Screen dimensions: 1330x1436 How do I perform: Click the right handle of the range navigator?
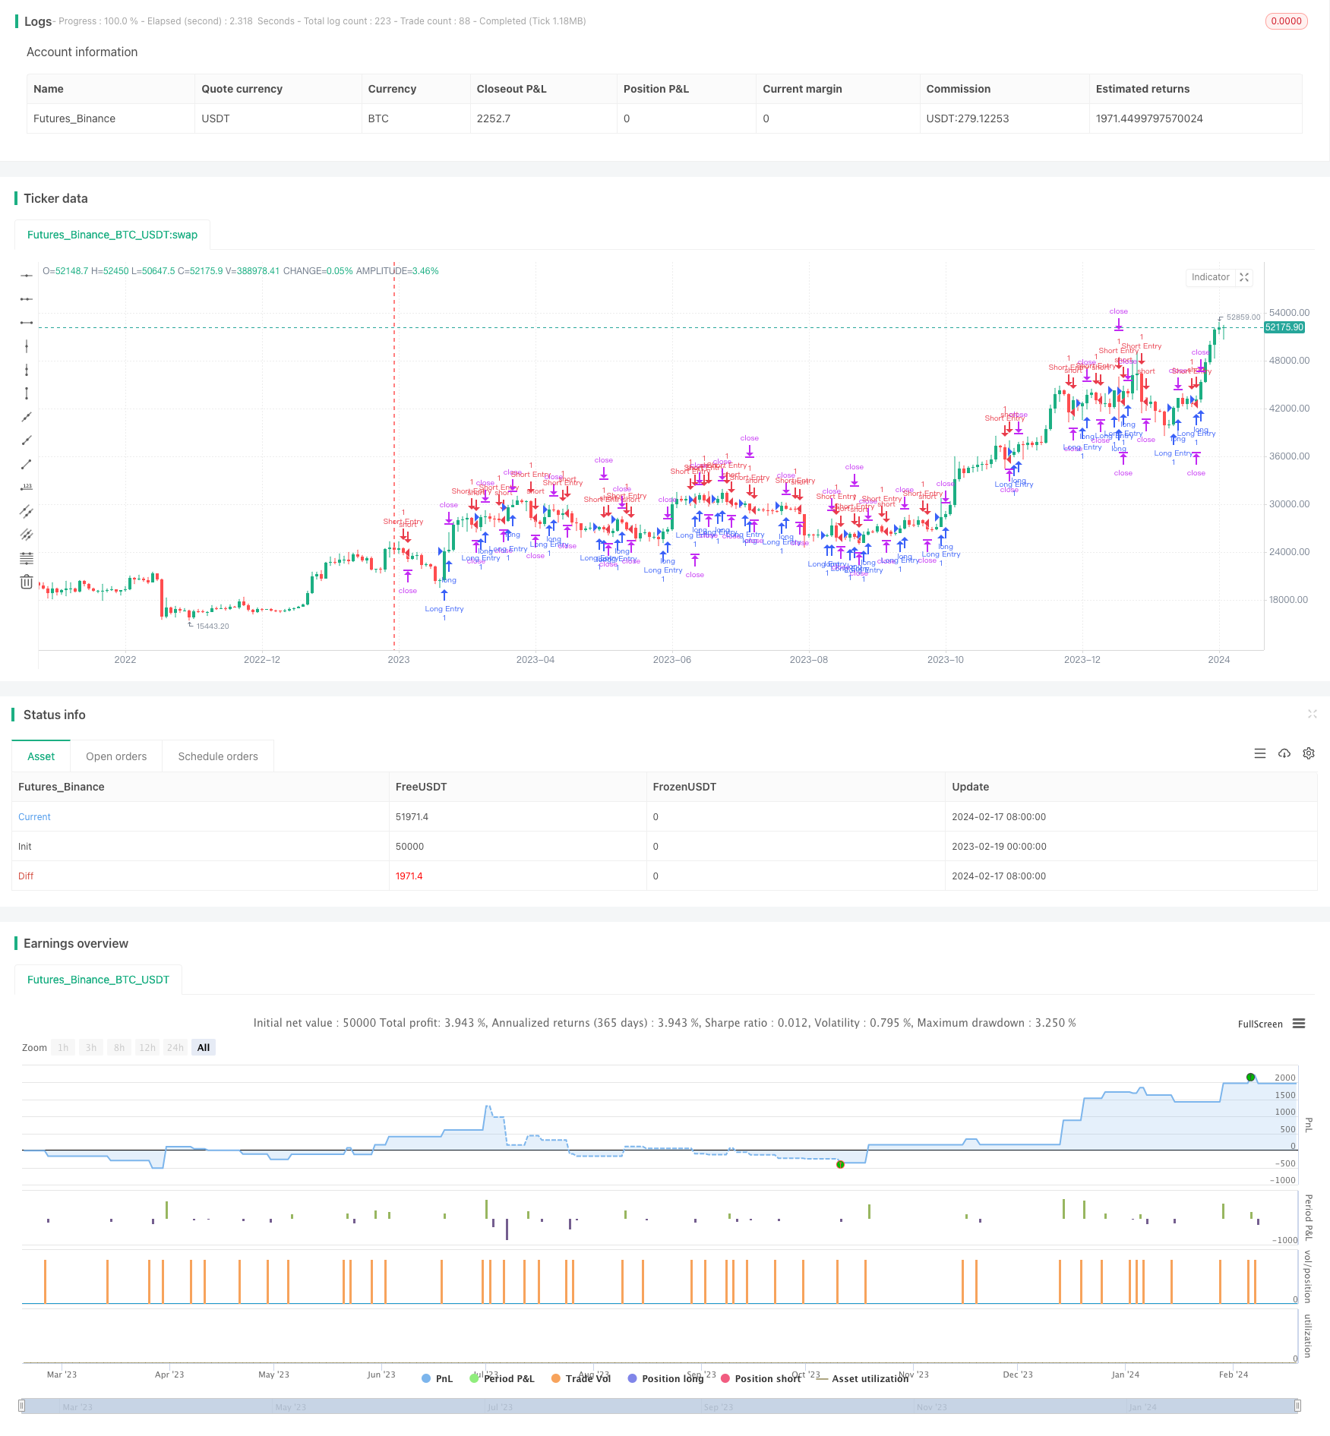[x=1298, y=1406]
